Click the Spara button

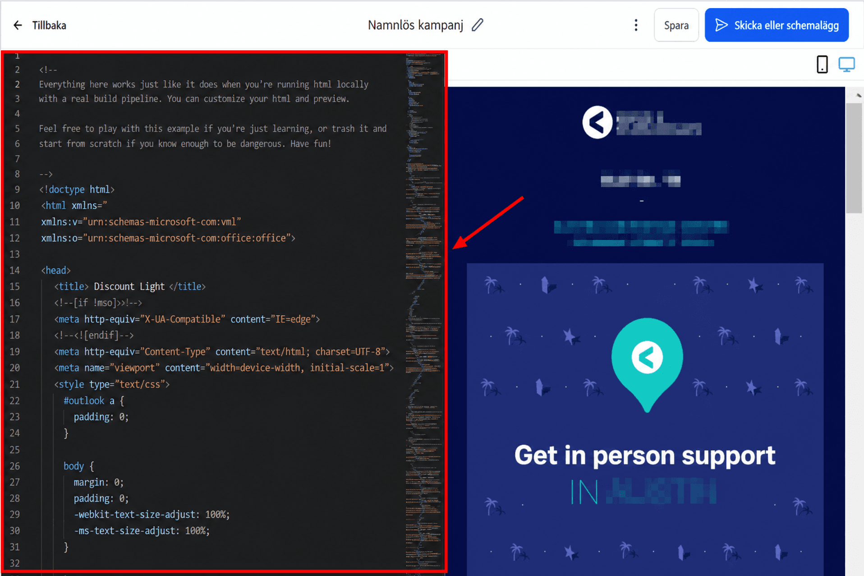676,25
